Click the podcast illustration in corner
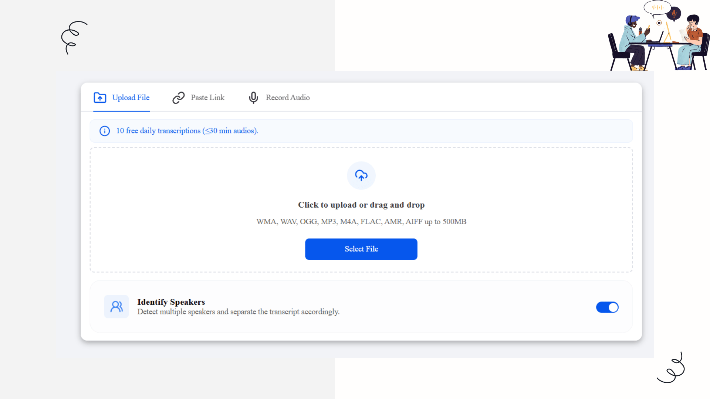Image resolution: width=710 pixels, height=399 pixels. tap(658, 41)
